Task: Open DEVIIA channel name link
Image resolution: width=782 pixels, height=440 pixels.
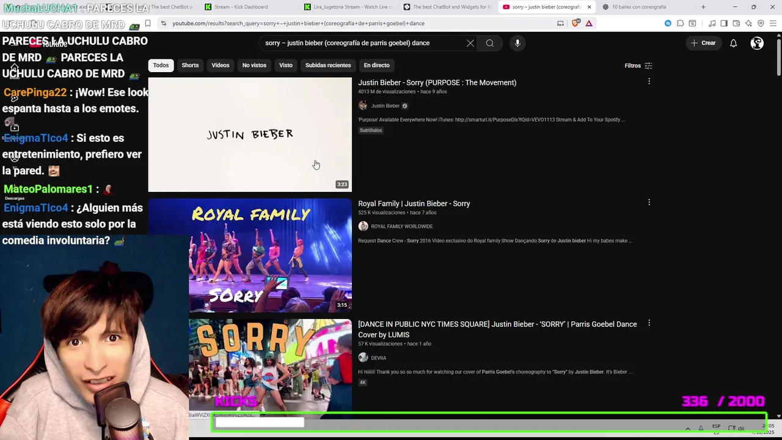Action: [379, 358]
